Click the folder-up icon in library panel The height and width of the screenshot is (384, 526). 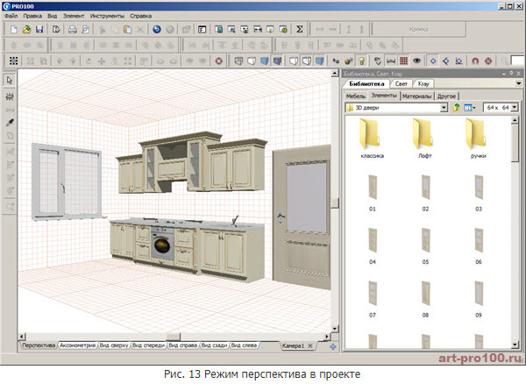tap(457, 107)
